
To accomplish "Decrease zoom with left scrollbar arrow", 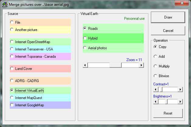I will [85, 65].
